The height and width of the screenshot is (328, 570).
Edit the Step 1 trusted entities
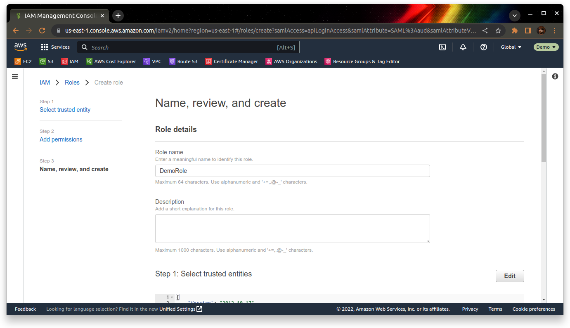[510, 276]
